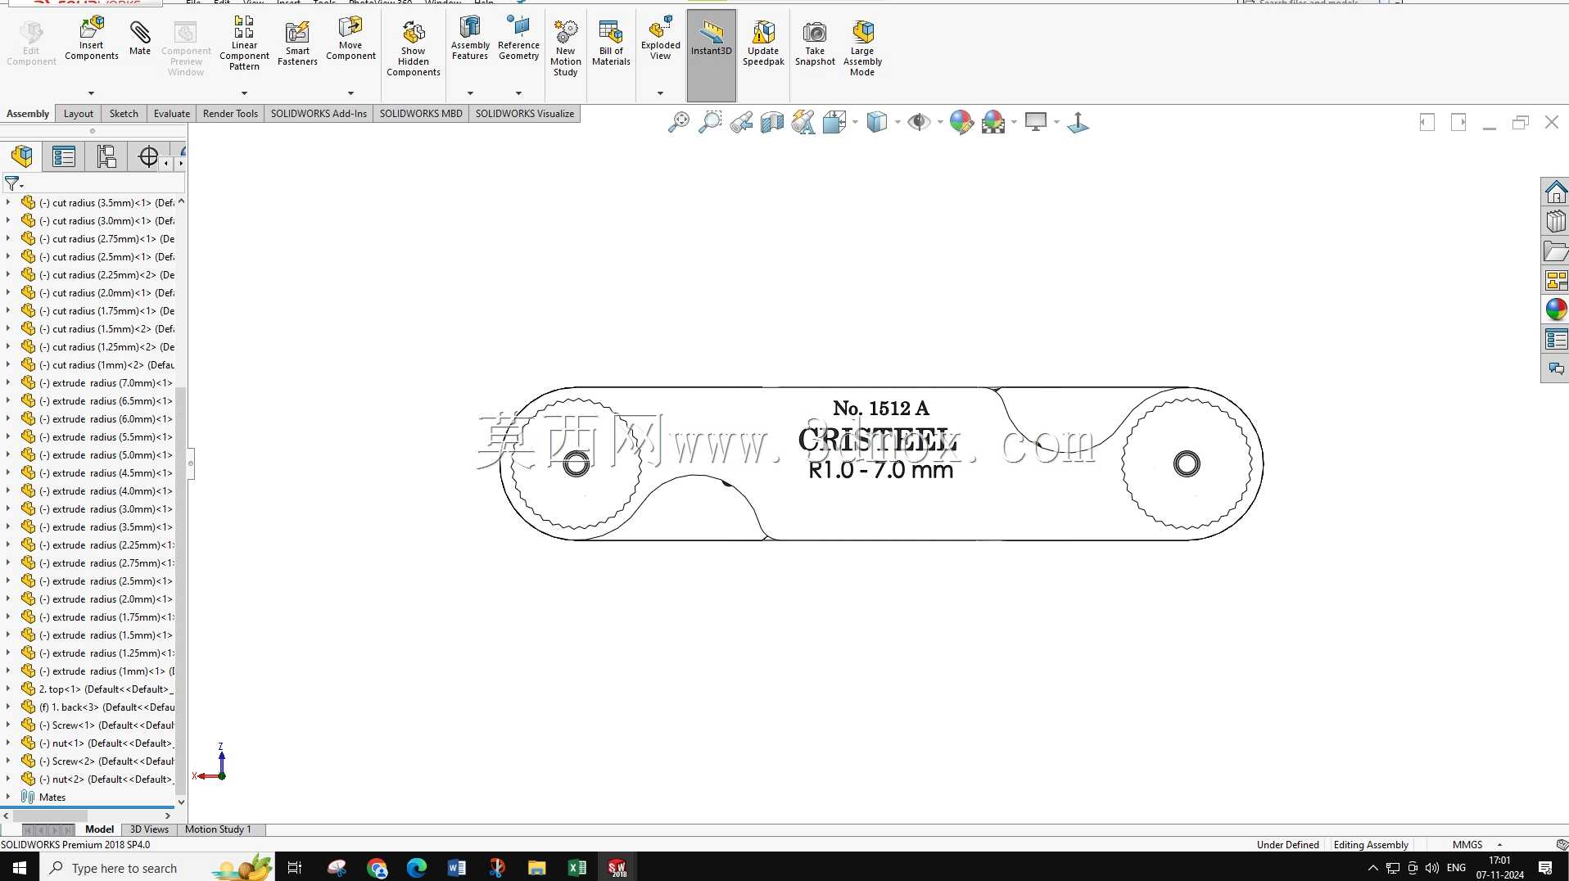This screenshot has height=881, width=1569.
Task: Open SOLIDWORKS Resources home icon in task pane
Action: coord(1555,192)
